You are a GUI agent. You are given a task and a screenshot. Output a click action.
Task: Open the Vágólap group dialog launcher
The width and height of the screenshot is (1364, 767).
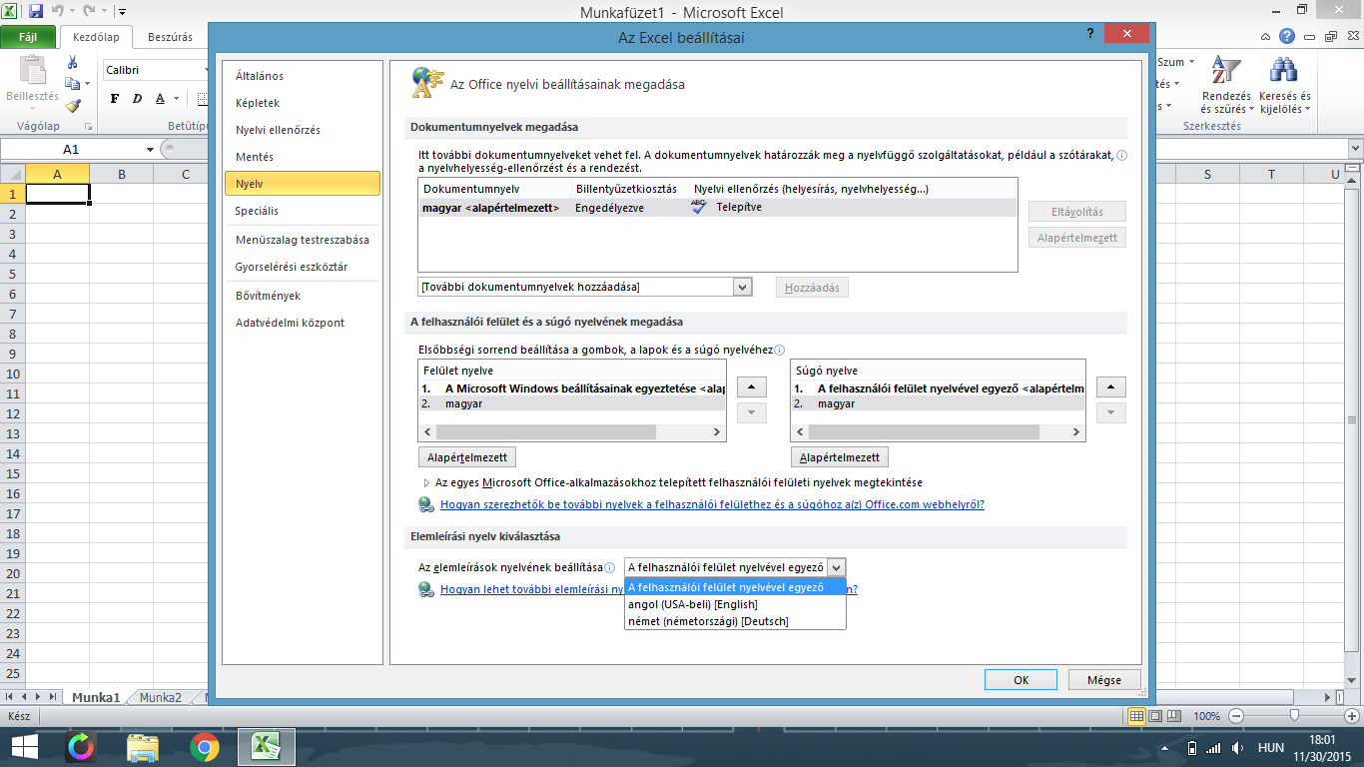[x=89, y=127]
